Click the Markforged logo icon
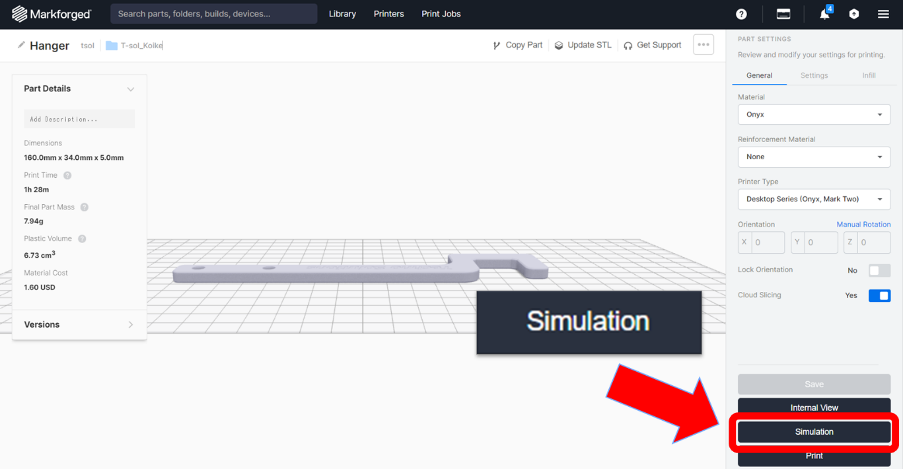The image size is (903, 469). pos(18,13)
